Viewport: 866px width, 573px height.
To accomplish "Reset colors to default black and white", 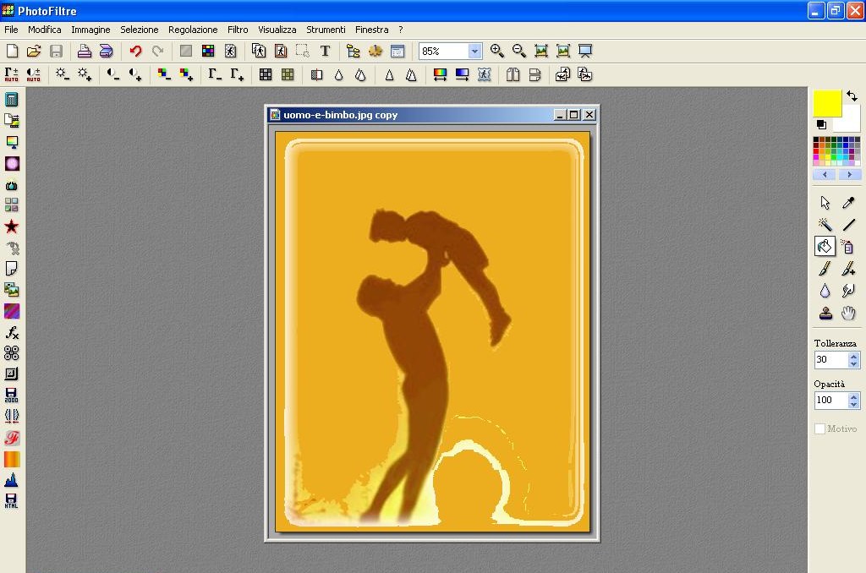I will pyautogui.click(x=820, y=124).
